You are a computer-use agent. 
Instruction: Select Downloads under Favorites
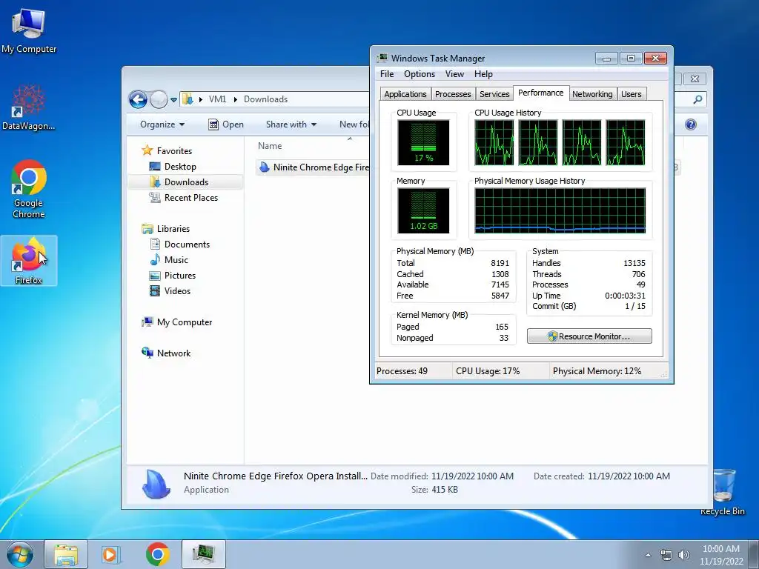point(186,182)
